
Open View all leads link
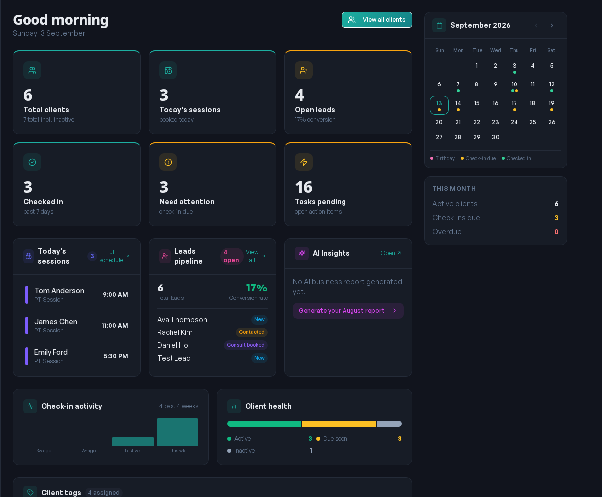[256, 256]
